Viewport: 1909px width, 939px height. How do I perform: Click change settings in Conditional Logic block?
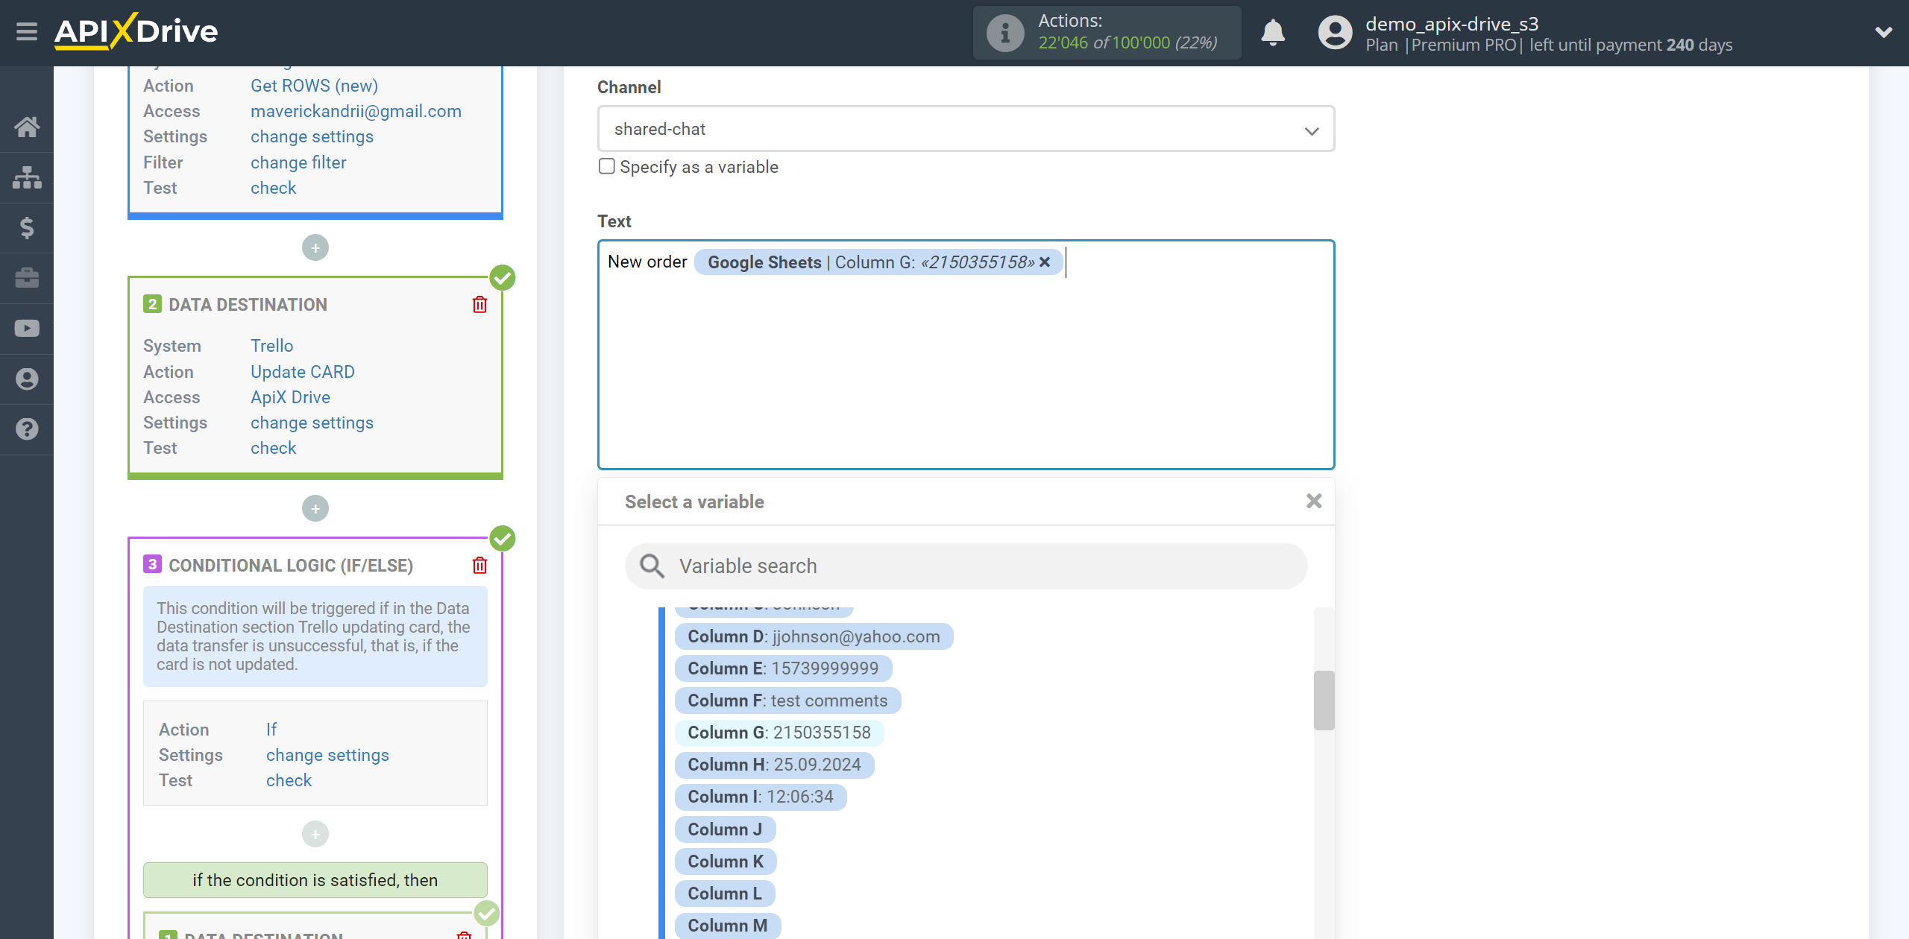click(x=327, y=755)
